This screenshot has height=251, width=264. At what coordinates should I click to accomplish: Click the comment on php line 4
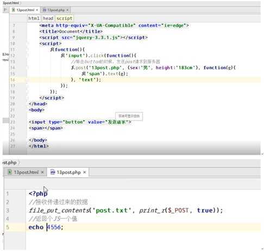pyautogui.click(x=53, y=219)
